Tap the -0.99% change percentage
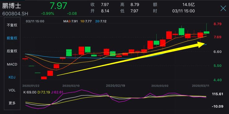Screen dimensions: 229x114 click(x=47, y=14)
